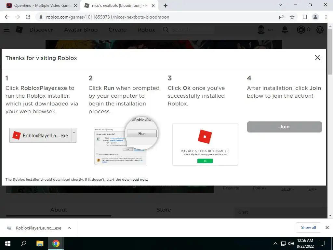Open the Store tab
The image size is (333, 250).
pyautogui.click(x=164, y=210)
